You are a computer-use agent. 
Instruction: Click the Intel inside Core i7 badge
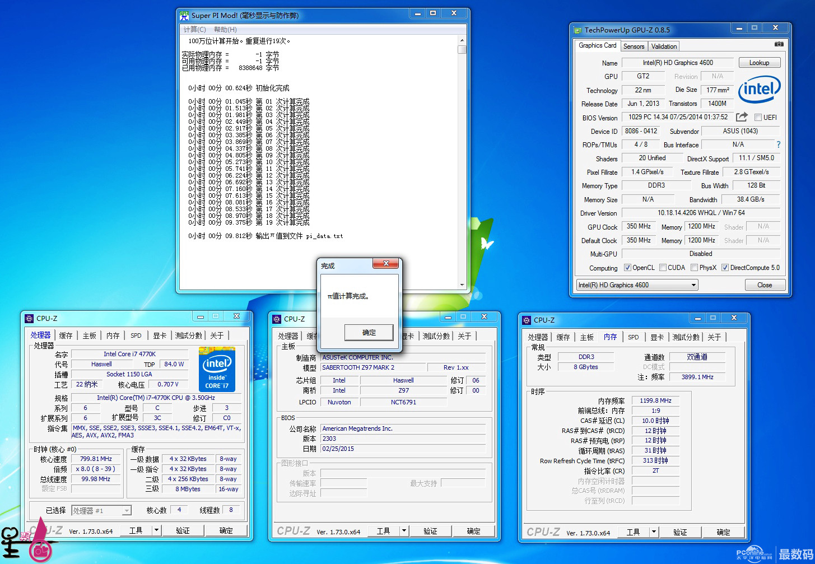[x=217, y=369]
